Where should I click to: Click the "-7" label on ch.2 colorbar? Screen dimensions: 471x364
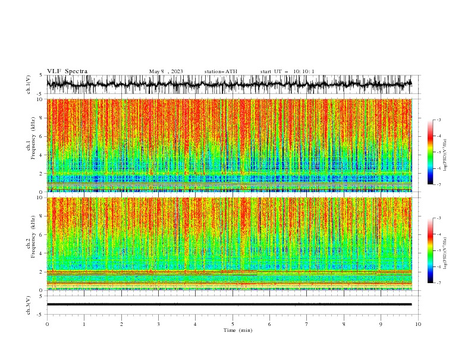pyautogui.click(x=438, y=283)
